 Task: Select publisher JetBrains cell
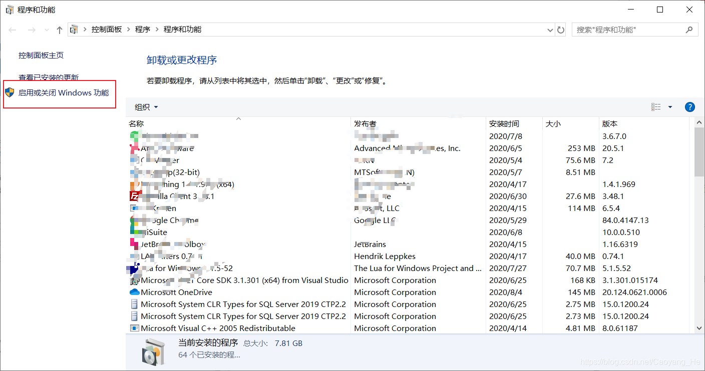(370, 244)
